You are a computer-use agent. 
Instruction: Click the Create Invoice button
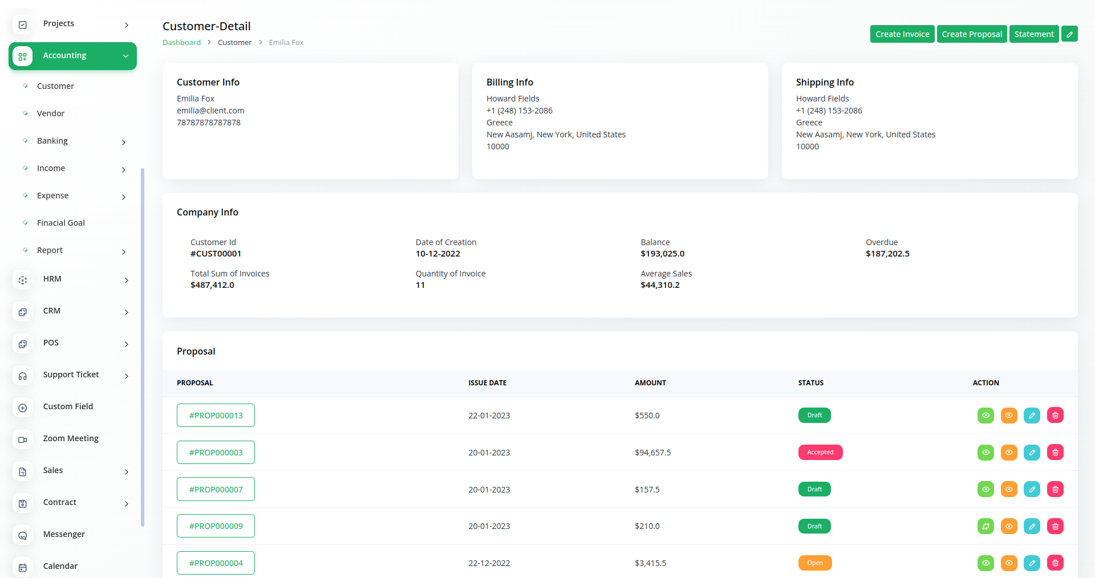(x=902, y=34)
